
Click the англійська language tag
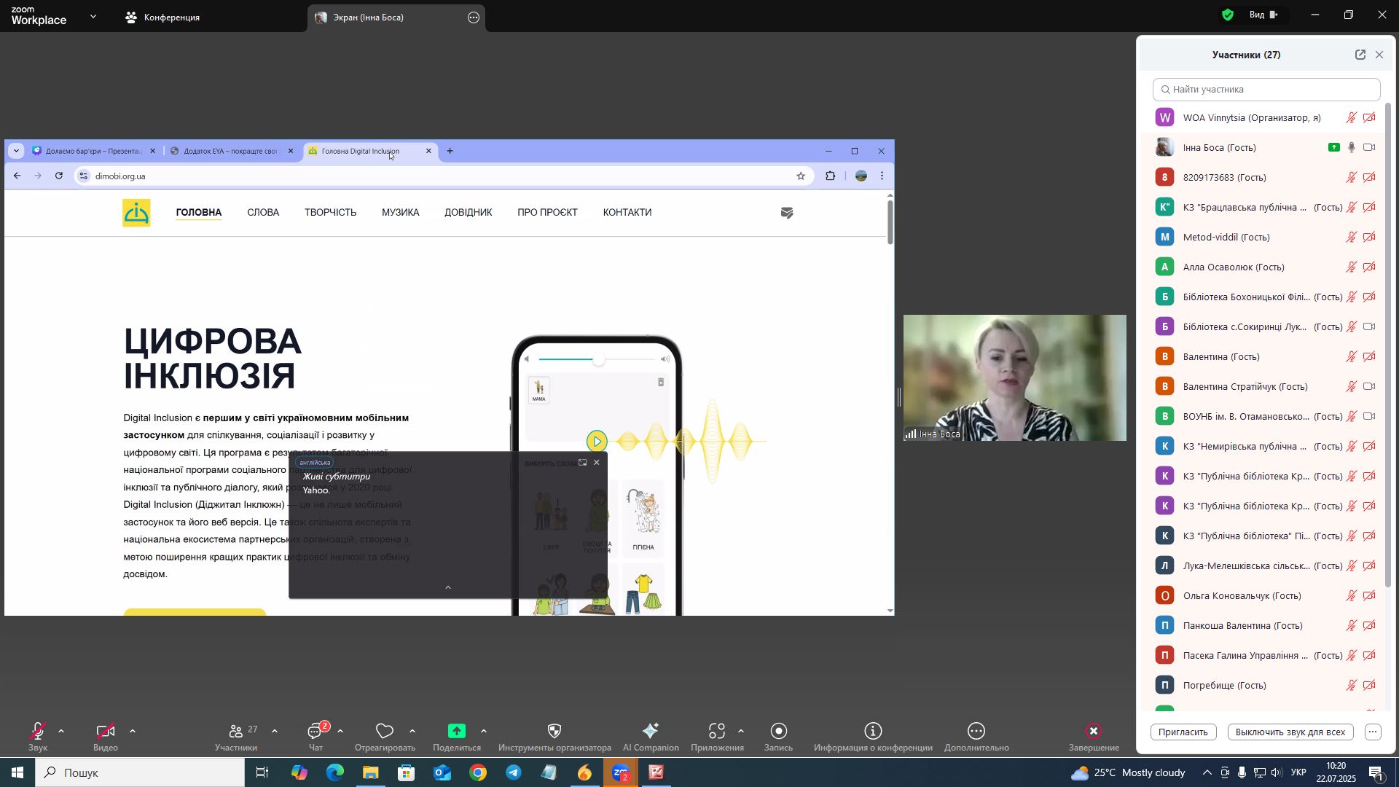pos(315,463)
